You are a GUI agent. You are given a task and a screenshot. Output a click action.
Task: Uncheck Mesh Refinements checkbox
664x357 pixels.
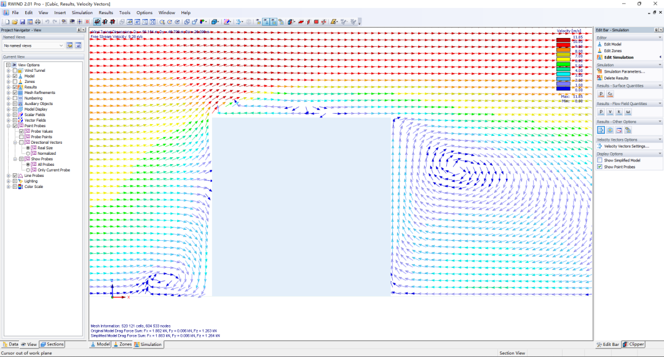coord(15,93)
